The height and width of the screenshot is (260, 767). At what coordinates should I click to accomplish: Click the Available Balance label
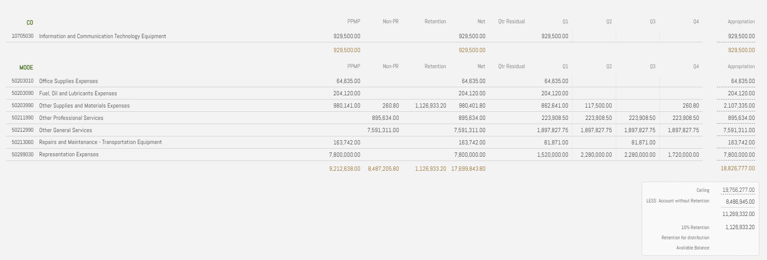click(693, 248)
